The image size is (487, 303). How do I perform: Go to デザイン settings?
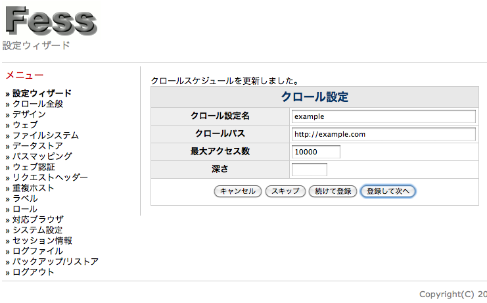[x=29, y=114]
